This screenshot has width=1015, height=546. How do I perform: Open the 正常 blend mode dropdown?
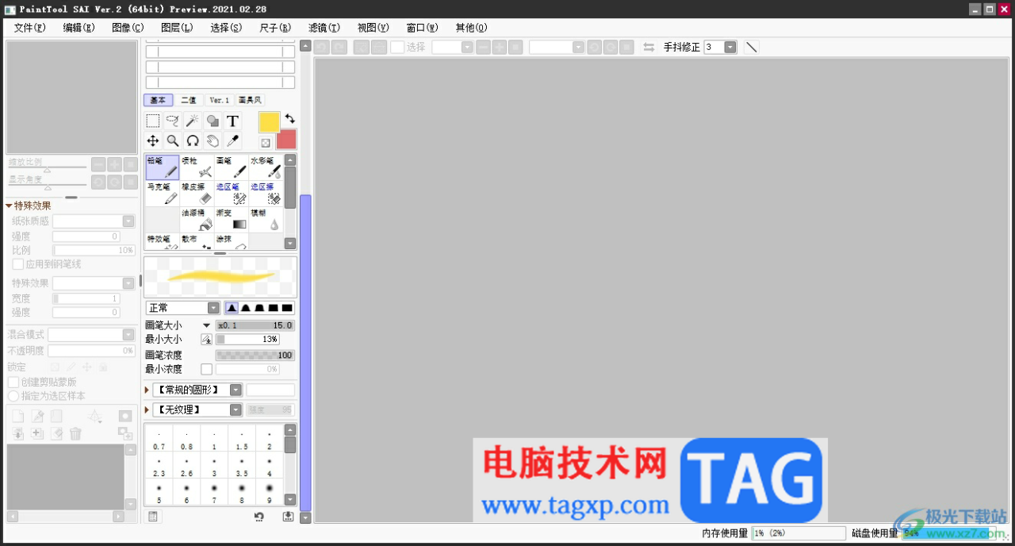coord(183,308)
